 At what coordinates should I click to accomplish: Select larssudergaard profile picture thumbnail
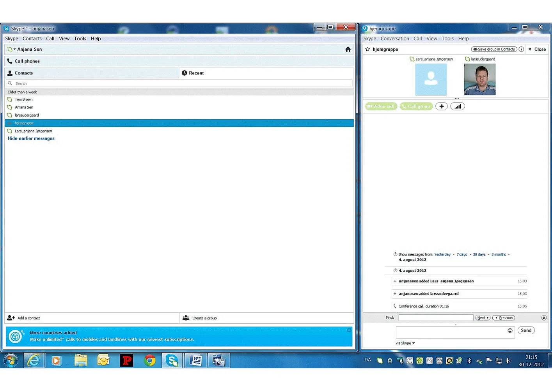[x=479, y=80]
